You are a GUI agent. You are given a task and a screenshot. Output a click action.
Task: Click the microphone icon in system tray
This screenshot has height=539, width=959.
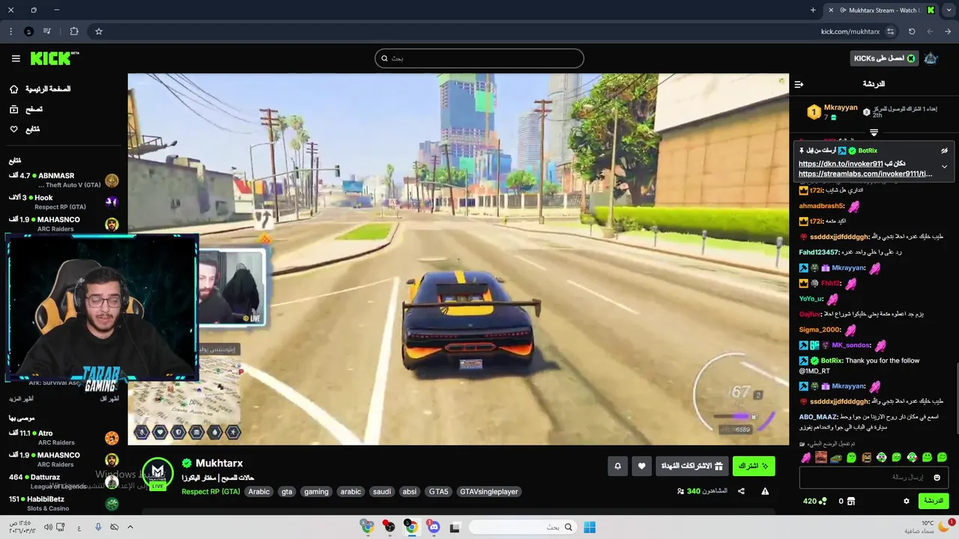(x=98, y=527)
